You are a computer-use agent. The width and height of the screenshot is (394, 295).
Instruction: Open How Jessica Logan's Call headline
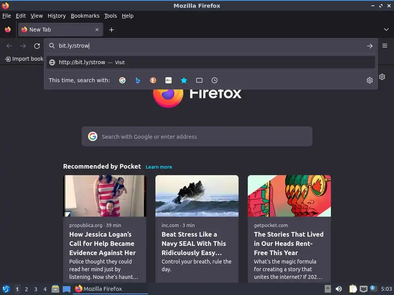coord(102,244)
